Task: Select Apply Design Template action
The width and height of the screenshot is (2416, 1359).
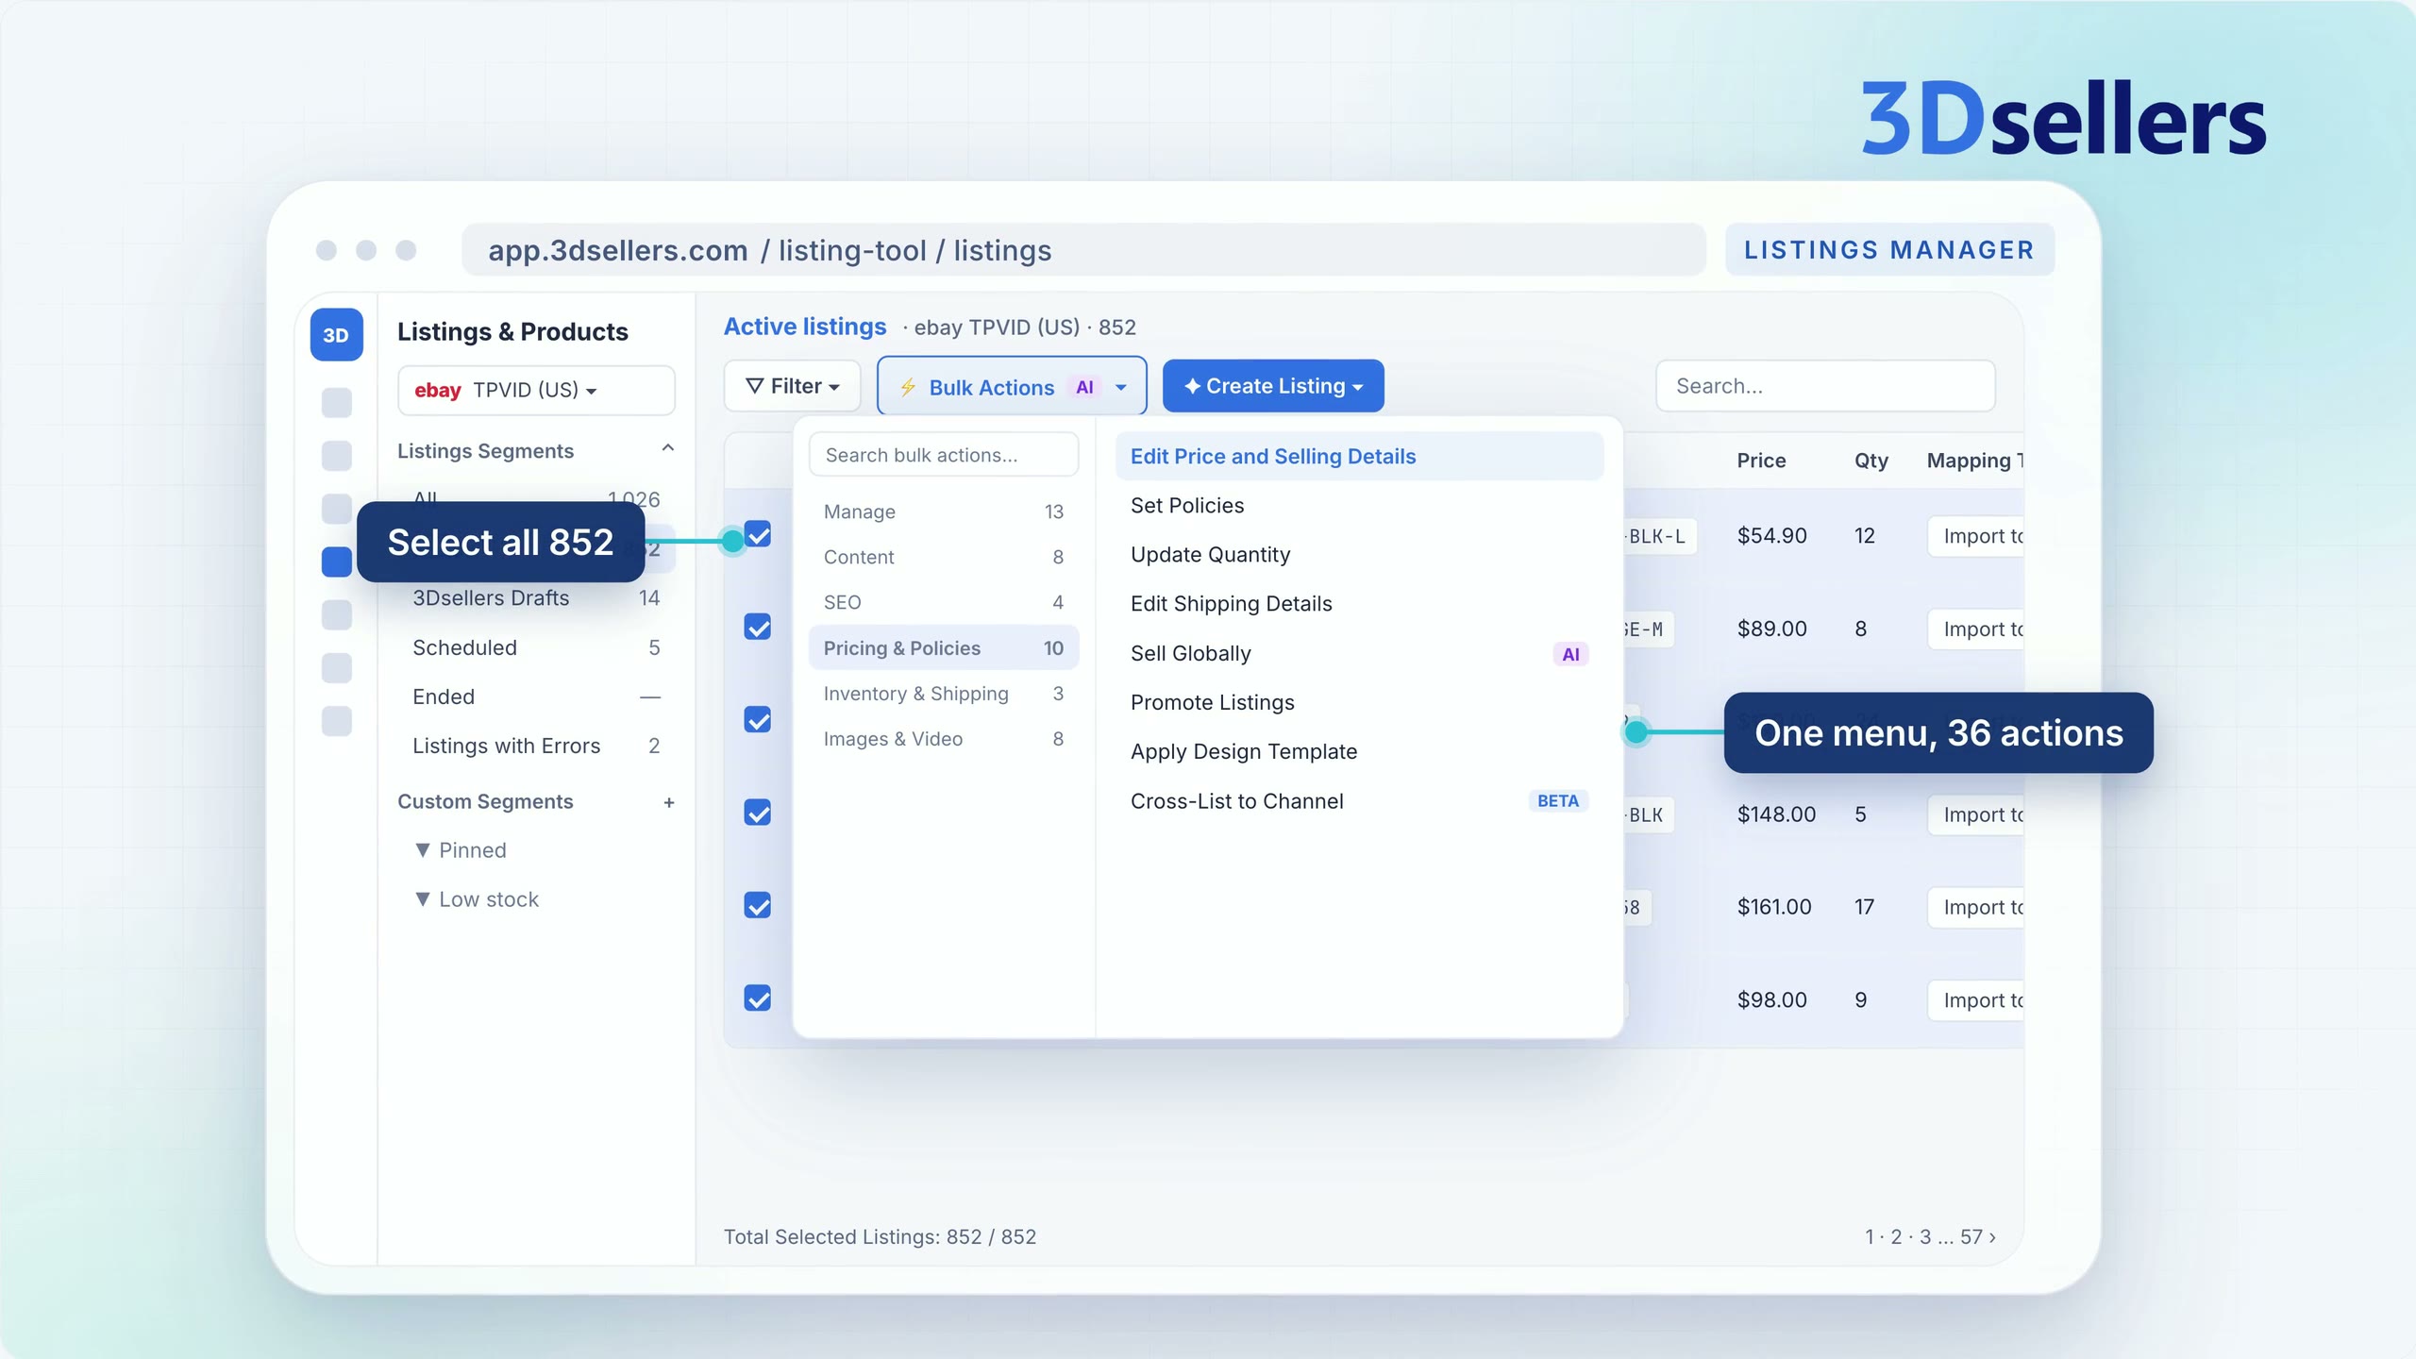Action: click(1359, 752)
